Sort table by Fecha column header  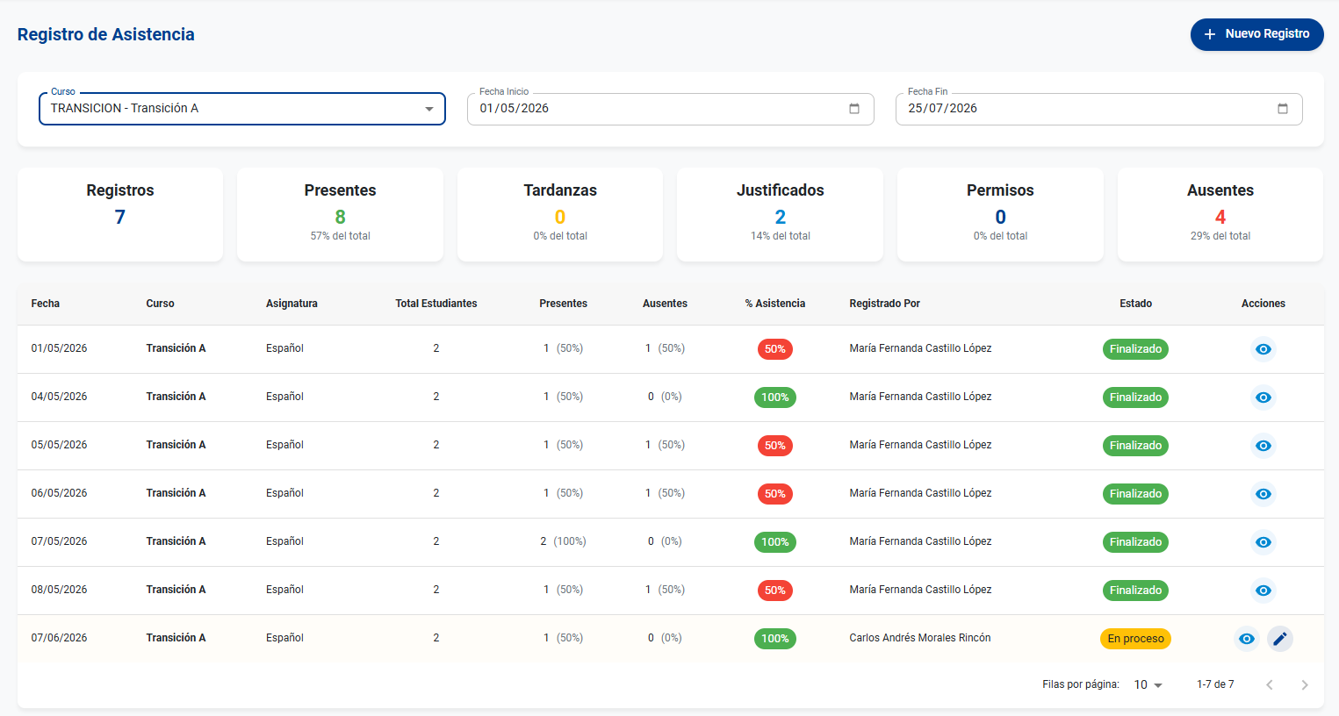46,304
